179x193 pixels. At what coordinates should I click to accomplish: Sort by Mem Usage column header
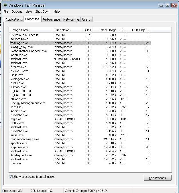point(105,30)
